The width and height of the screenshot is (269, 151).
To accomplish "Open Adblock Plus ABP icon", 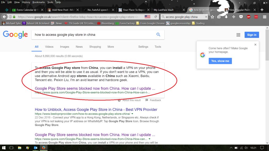I will pos(249,17).
